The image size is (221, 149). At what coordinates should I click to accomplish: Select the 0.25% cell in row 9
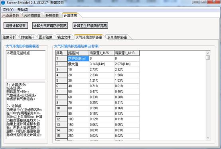point(102,102)
